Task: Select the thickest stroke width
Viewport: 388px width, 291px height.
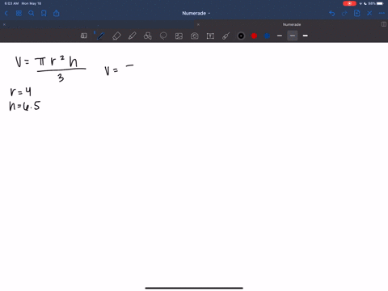Action: pos(306,36)
